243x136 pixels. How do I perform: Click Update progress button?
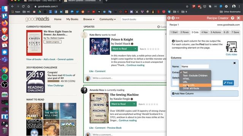click(52, 42)
